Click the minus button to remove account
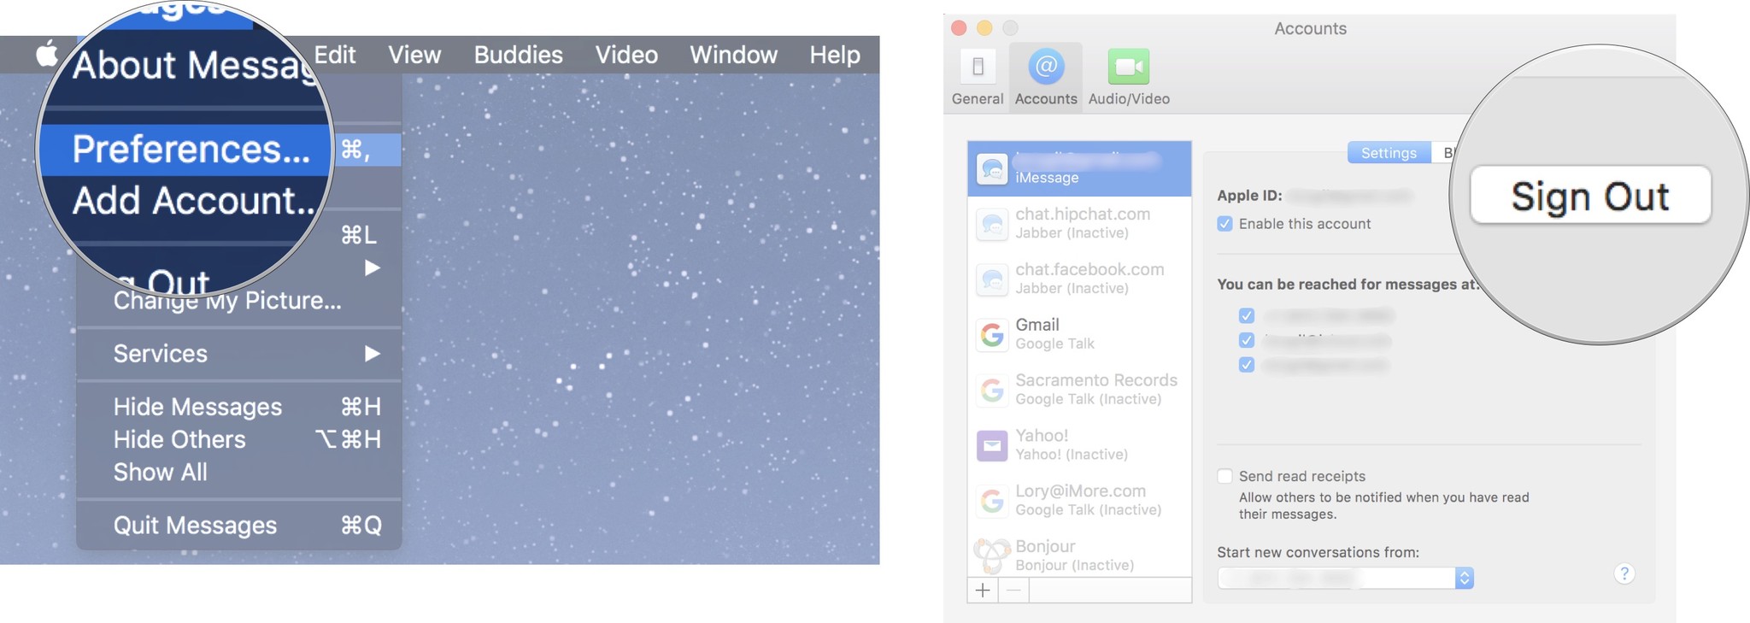 click(x=1013, y=591)
